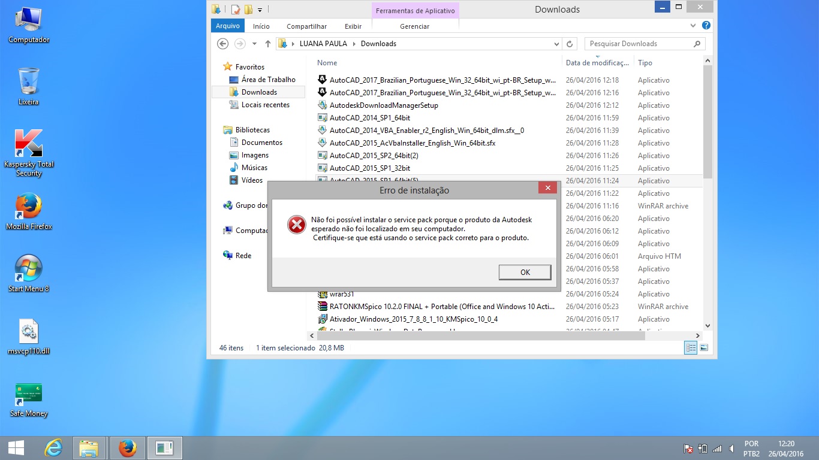This screenshot has height=460, width=819.
Task: Click the Windows Start button
Action: (16, 448)
